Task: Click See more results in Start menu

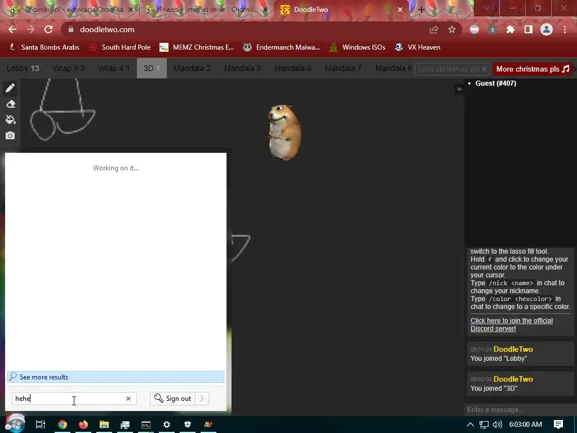Action: tap(116, 377)
